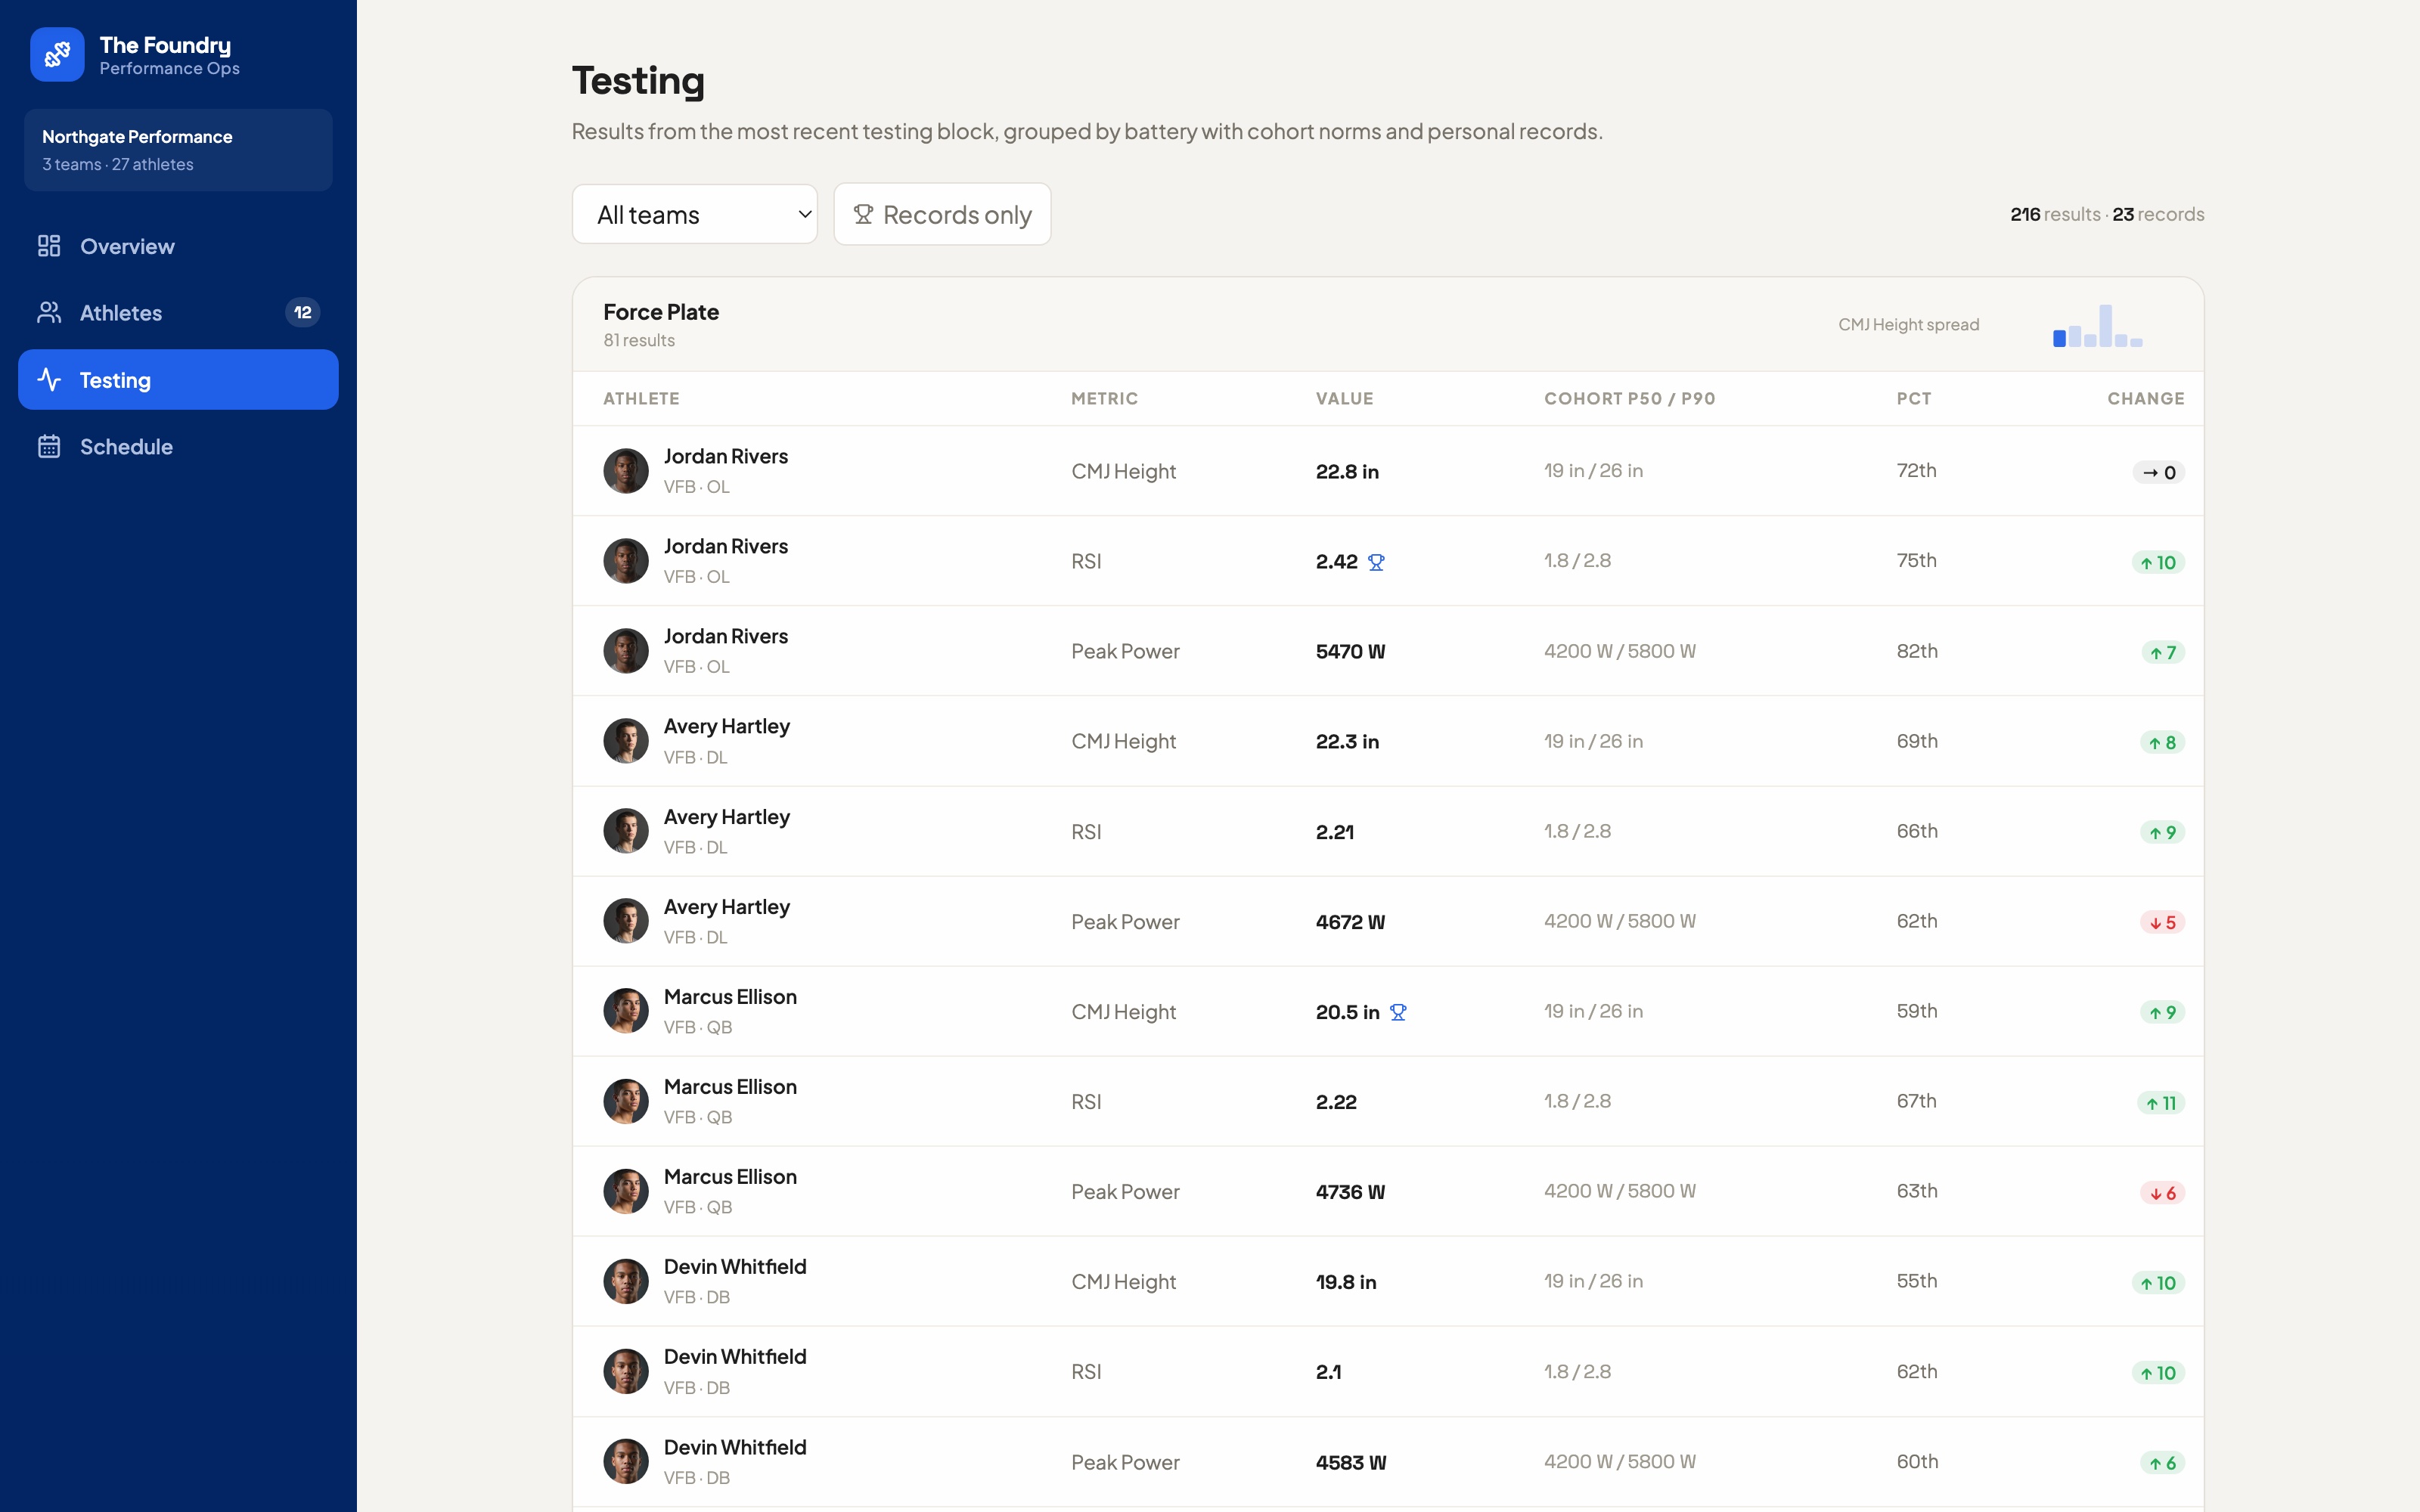
Task: Click the PCT column header
Action: 1914,399
